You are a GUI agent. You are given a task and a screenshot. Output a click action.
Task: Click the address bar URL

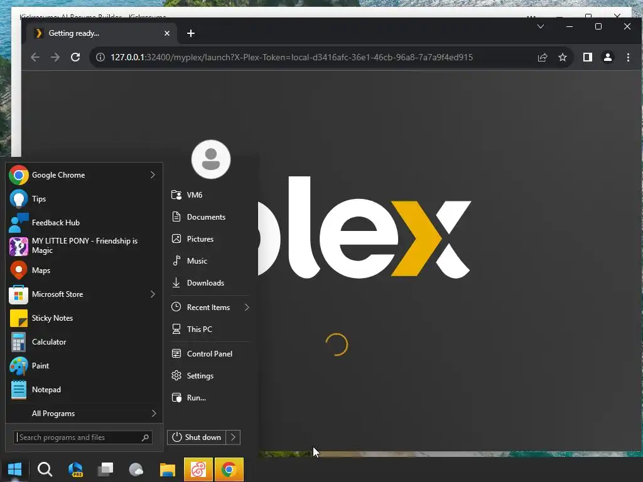pyautogui.click(x=291, y=57)
